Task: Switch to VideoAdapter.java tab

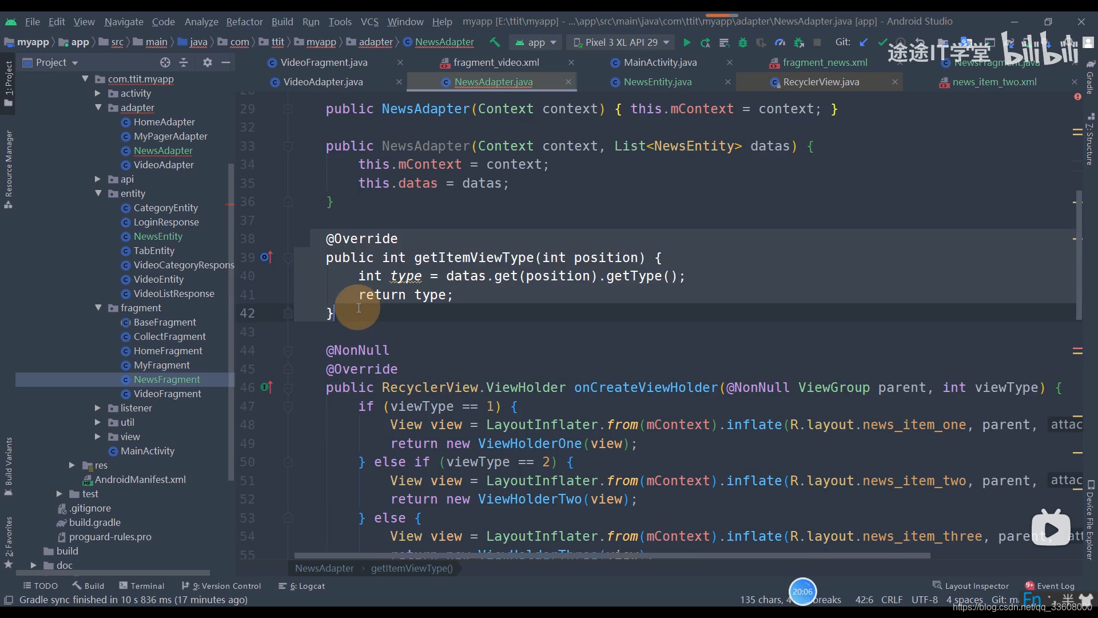Action: (323, 82)
